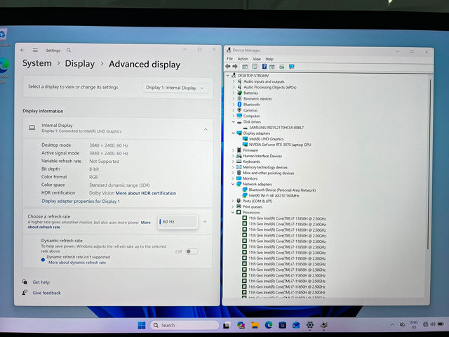
Task: Open File Explorer from the taskbar
Action: pyautogui.click(x=255, y=325)
